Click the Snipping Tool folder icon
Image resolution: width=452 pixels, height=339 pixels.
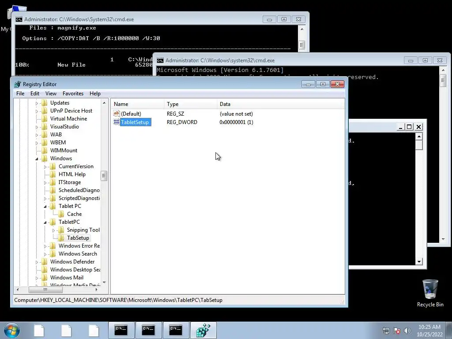pos(61,230)
